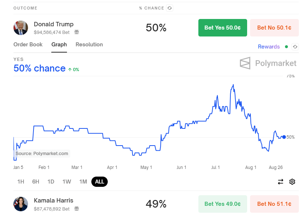The image size is (305, 216).
Task: Click the gift icon beside Trump's bet total
Action: tap(76, 32)
